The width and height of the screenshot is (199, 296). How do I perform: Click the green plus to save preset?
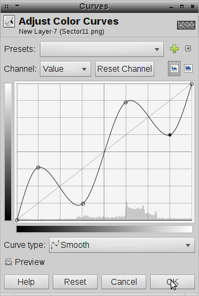pos(174,49)
